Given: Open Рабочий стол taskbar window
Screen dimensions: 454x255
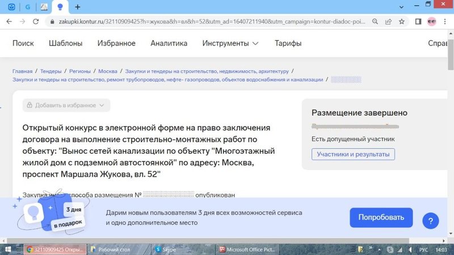Looking at the screenshot, I should (x=119, y=249).
